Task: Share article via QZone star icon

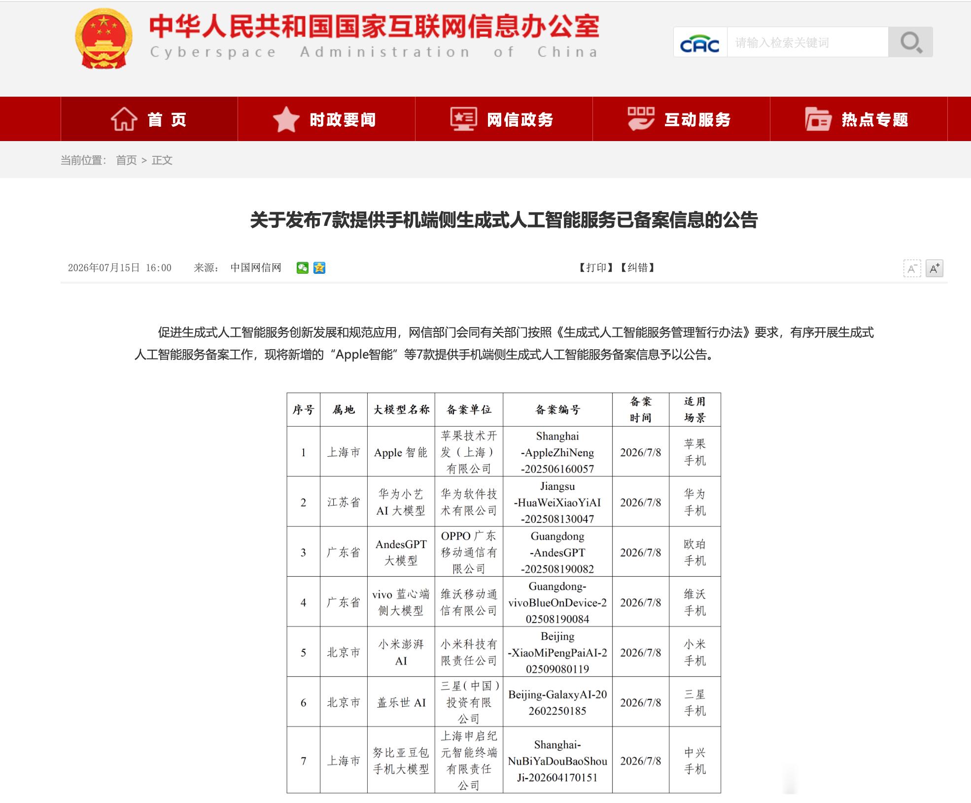Action: pos(319,268)
